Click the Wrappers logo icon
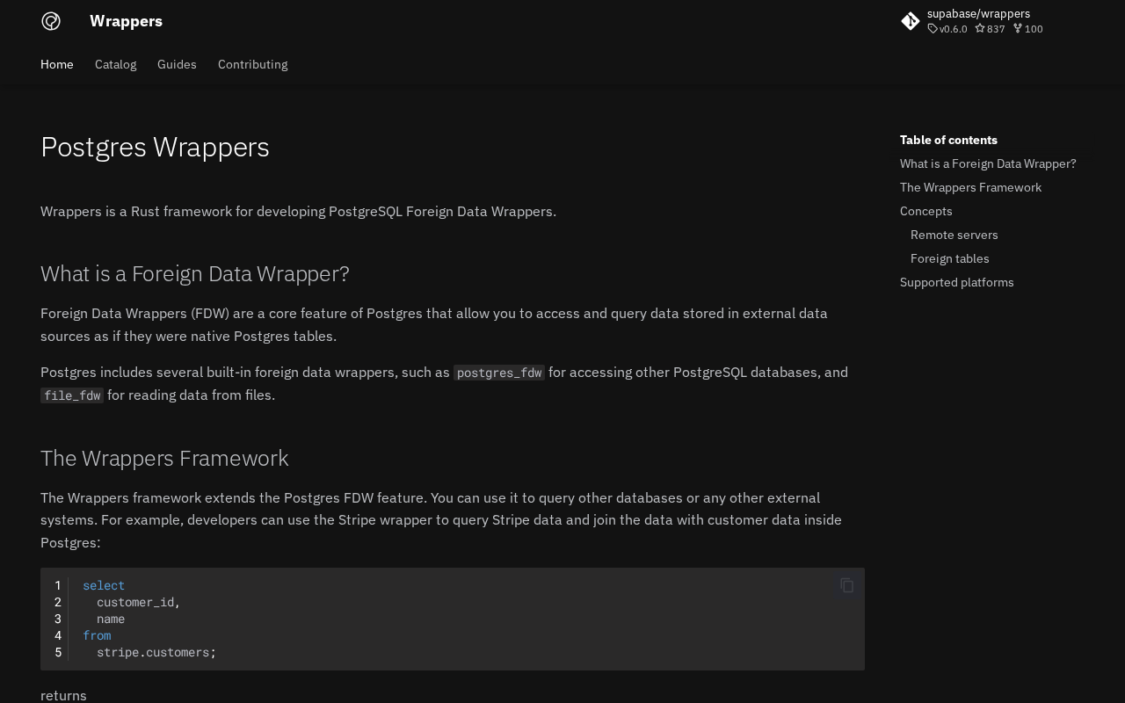The height and width of the screenshot is (703, 1125). (x=51, y=21)
